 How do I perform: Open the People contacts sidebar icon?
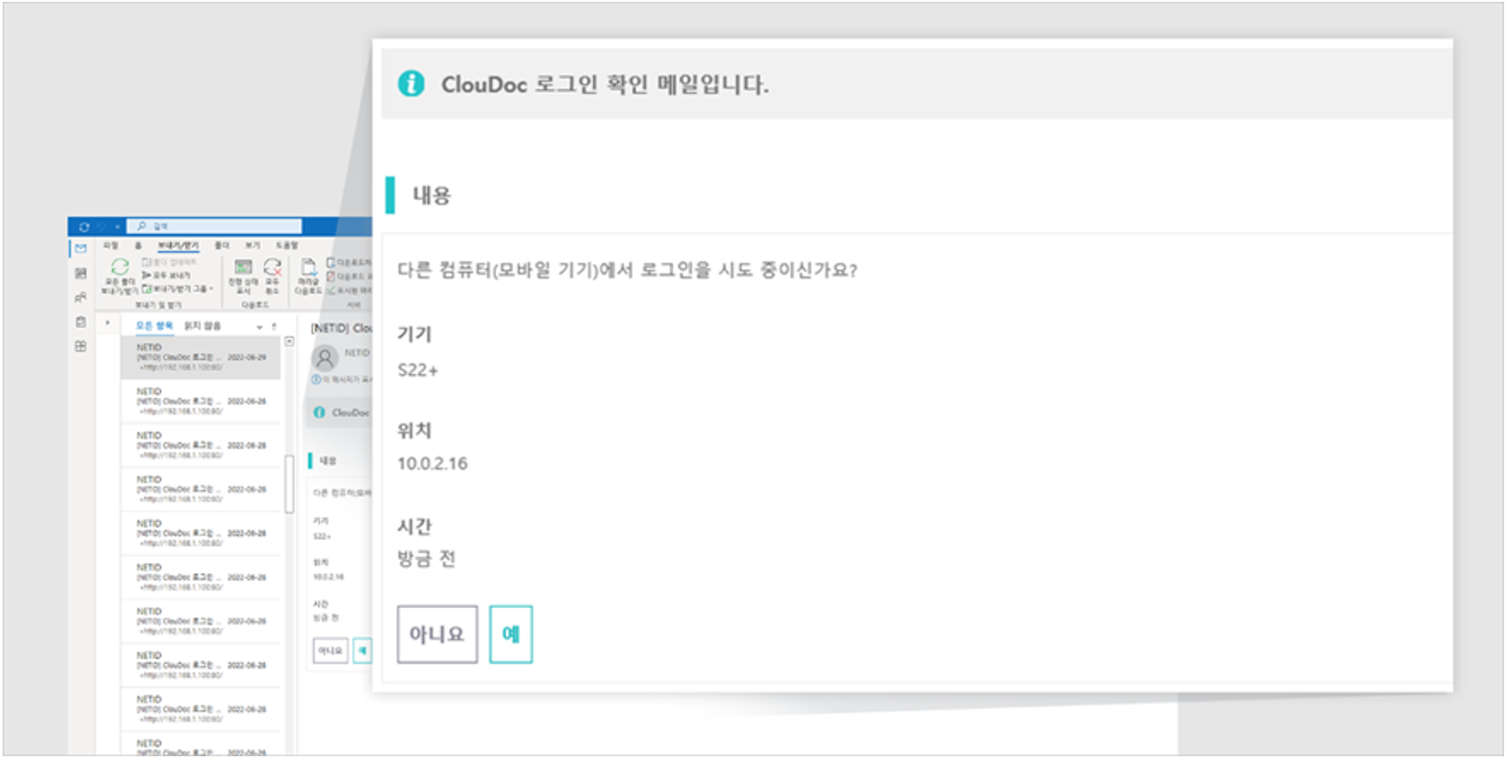(x=81, y=297)
